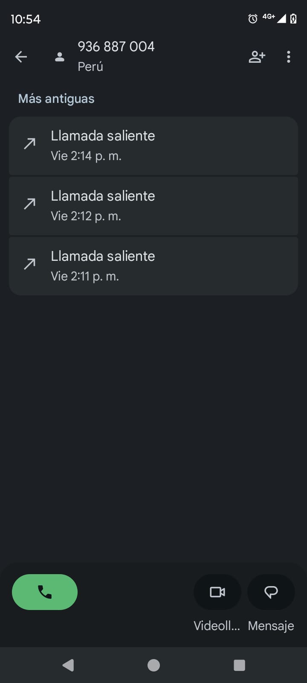Open outgoing call from Vie 2:12 p. m.
The width and height of the screenshot is (307, 683).
[x=153, y=206]
